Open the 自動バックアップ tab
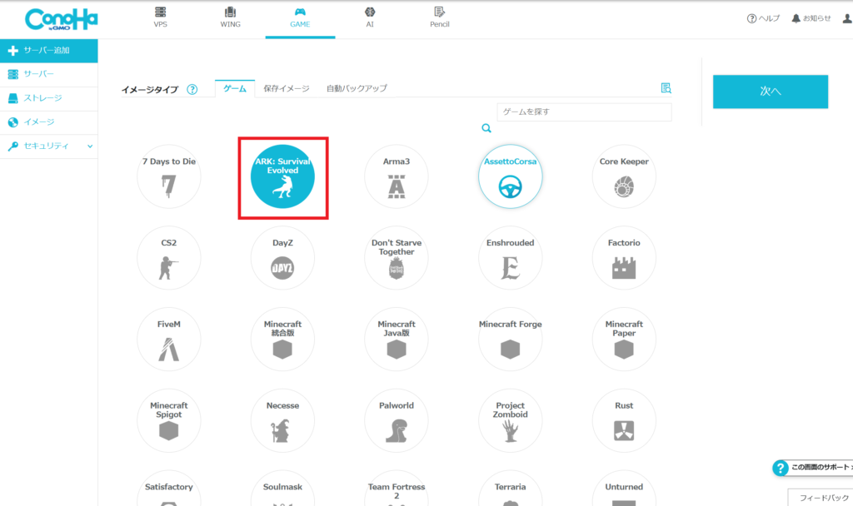 (357, 88)
